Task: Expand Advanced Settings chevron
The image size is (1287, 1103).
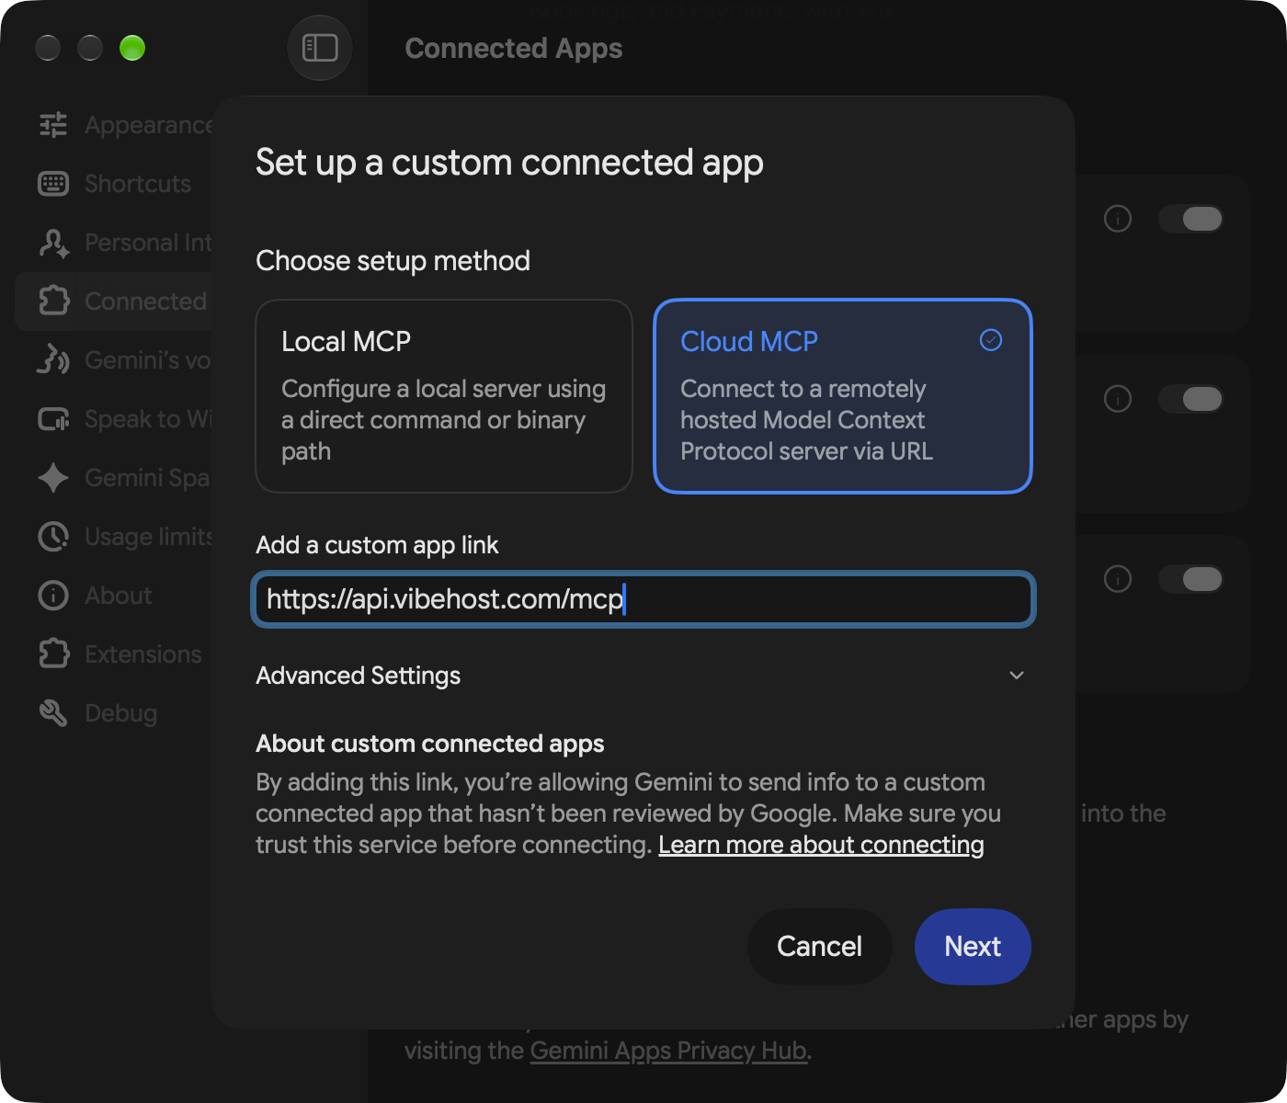Action: coord(1017,676)
